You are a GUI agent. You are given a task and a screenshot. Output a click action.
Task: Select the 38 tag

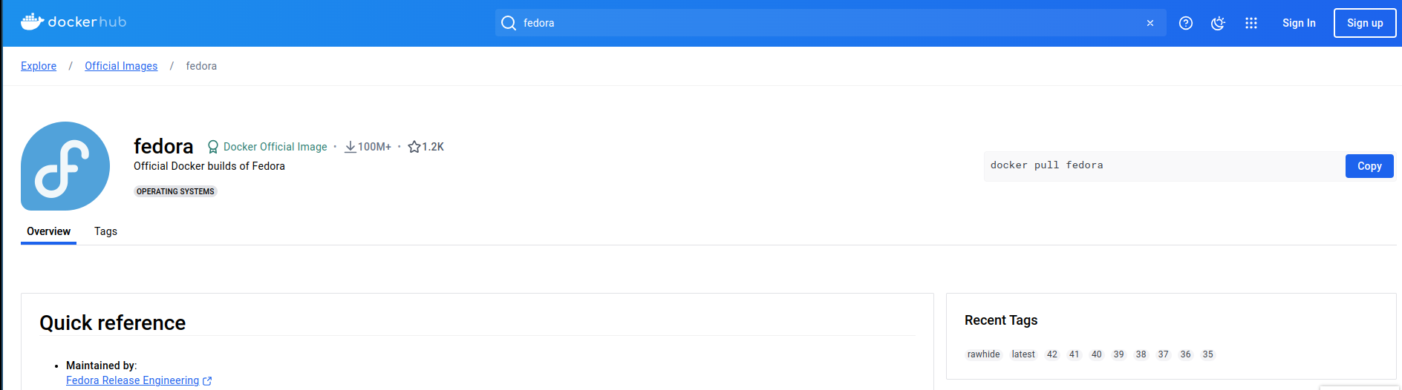(x=1141, y=354)
